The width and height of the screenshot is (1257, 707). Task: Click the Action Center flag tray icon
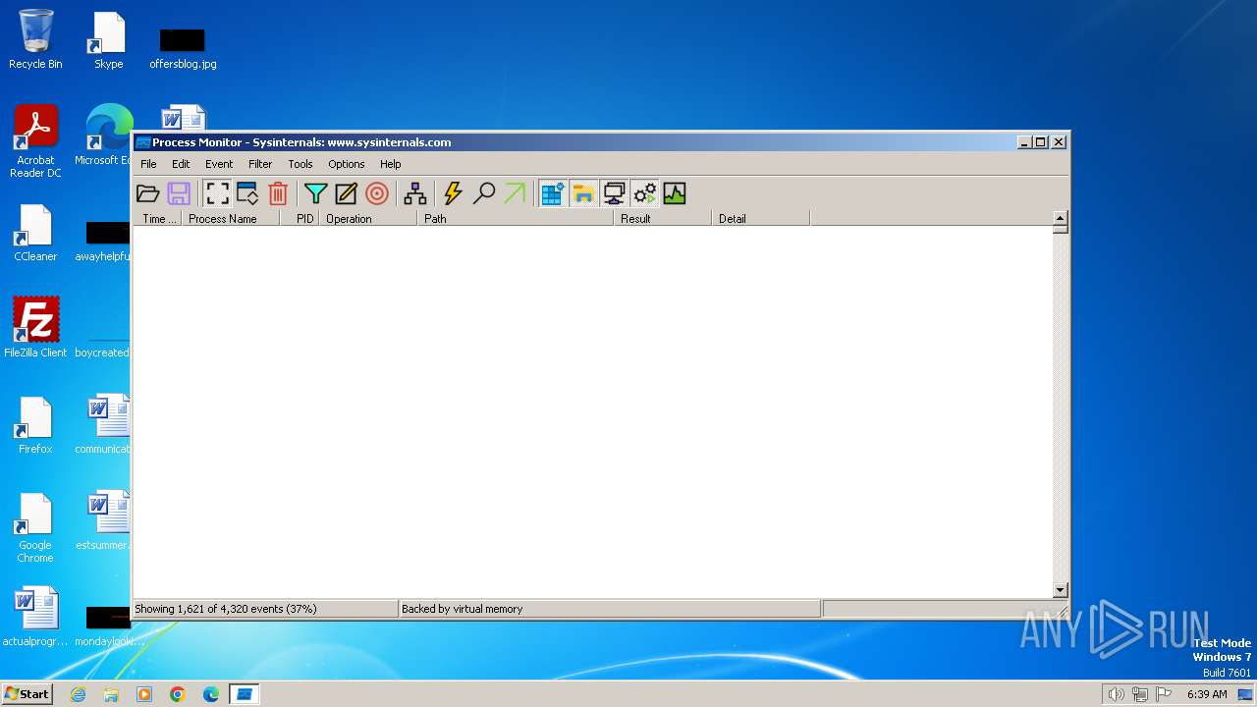pyautogui.click(x=1165, y=694)
